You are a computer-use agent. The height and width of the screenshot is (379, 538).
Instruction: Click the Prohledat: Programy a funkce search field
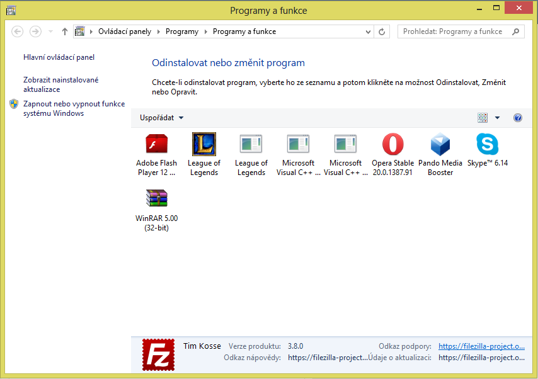click(x=461, y=31)
